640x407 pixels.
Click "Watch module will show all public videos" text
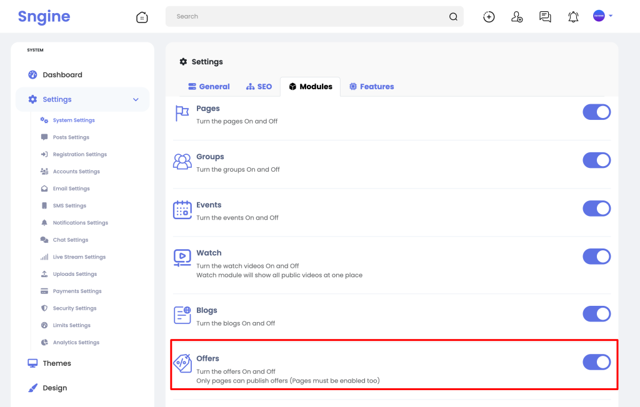pyautogui.click(x=259, y=275)
